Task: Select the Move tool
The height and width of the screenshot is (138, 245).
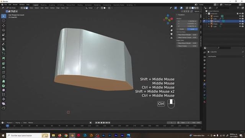Action: [x=3, y=26]
